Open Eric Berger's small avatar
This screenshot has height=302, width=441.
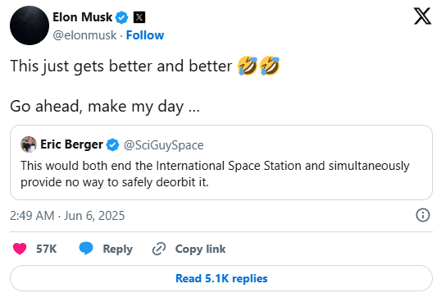coord(29,144)
